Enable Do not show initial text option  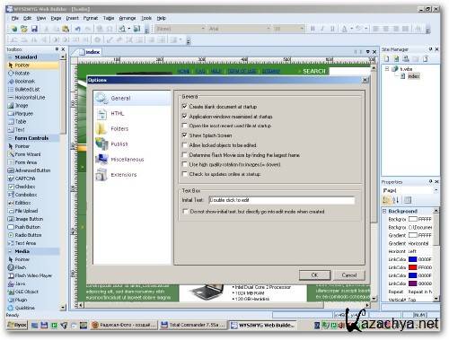click(185, 212)
